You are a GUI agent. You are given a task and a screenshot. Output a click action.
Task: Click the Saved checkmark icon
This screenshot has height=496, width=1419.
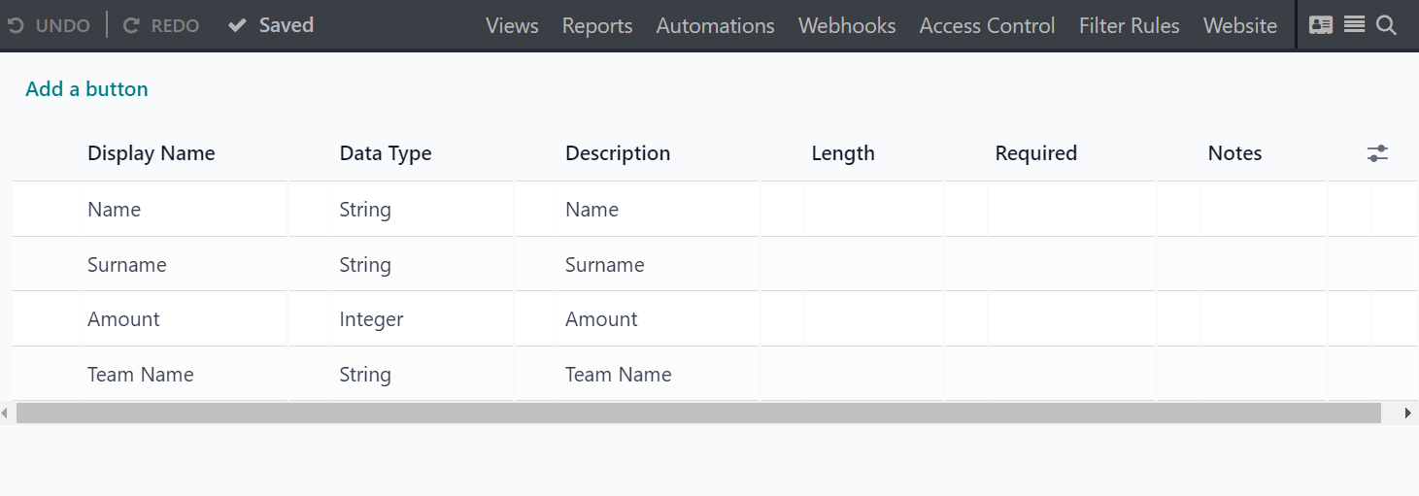(237, 26)
